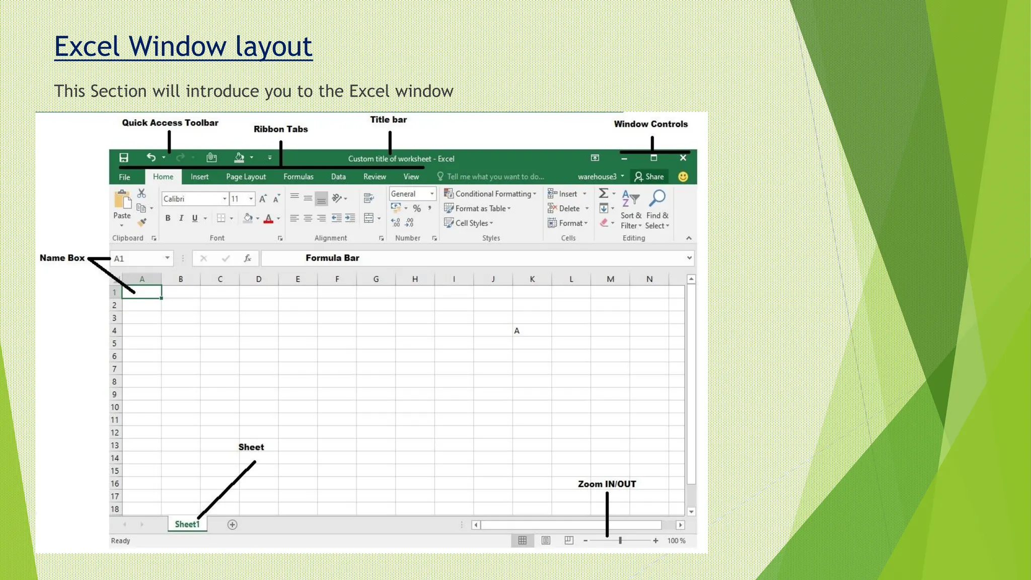The width and height of the screenshot is (1031, 580).
Task: Click the Name Box showing A1
Action: [x=141, y=258]
